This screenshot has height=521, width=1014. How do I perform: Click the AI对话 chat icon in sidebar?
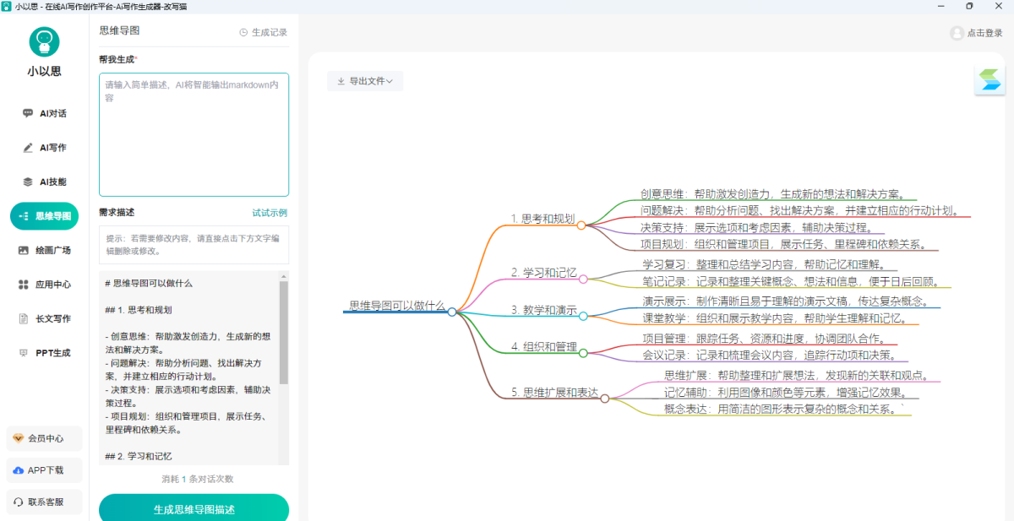pos(28,113)
